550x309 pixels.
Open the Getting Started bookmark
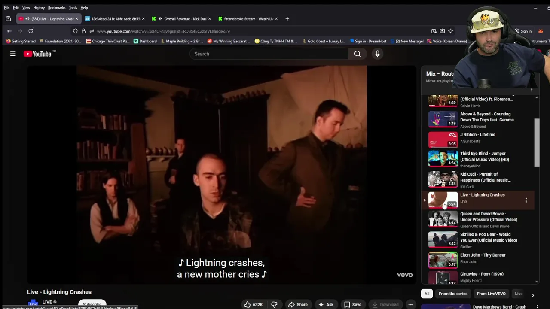point(21,41)
